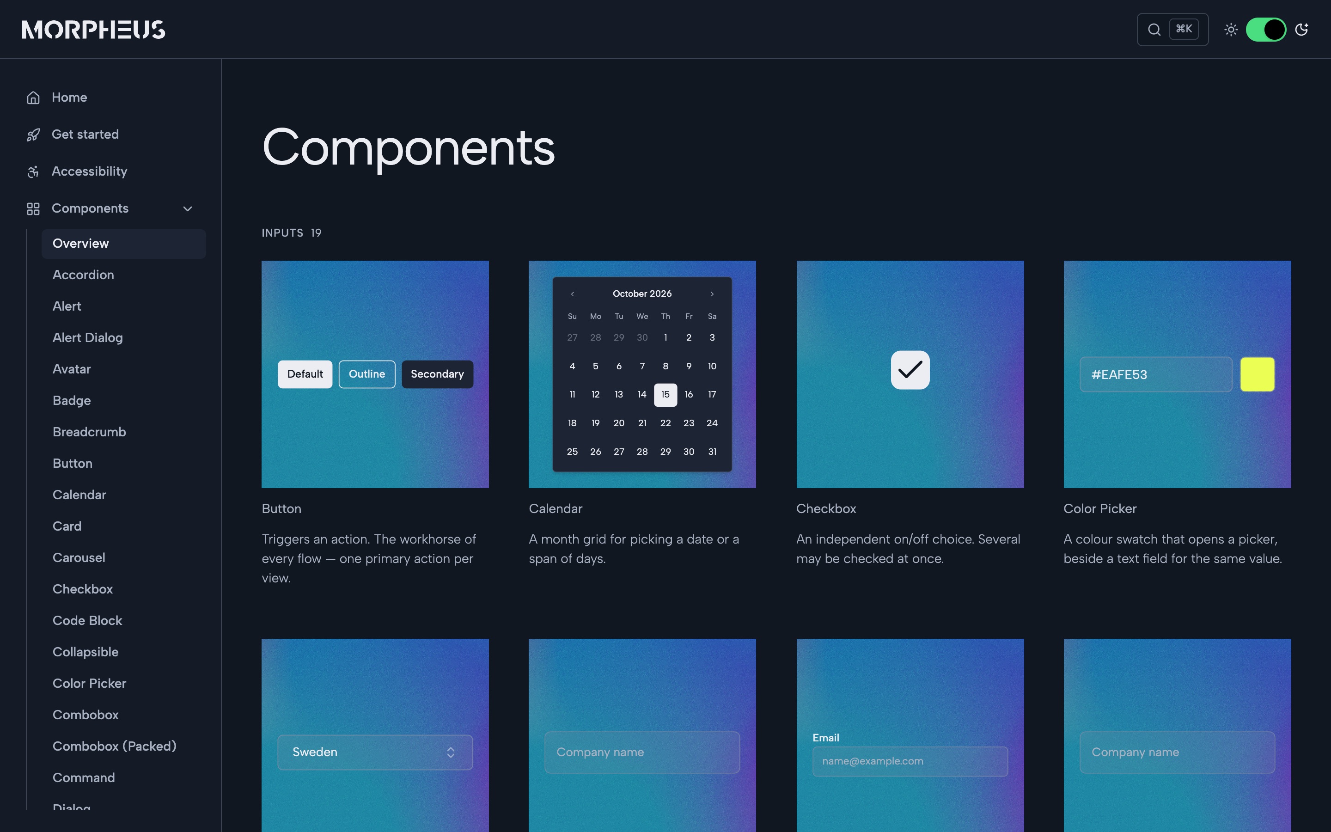This screenshot has width=1331, height=832.
Task: Open Avatar page from sidebar
Action: point(72,369)
